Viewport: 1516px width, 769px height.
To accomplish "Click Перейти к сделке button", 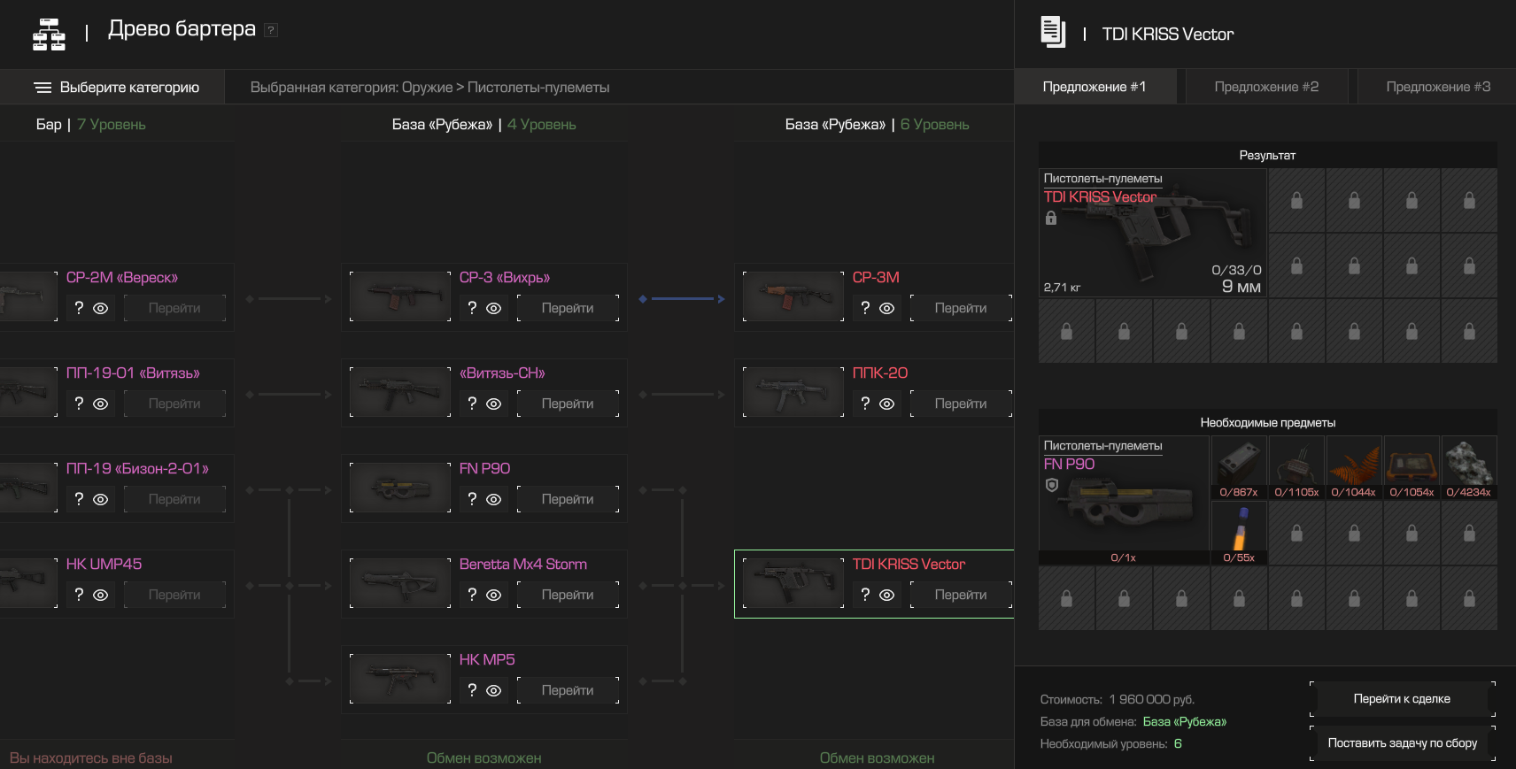I will coord(1402,699).
